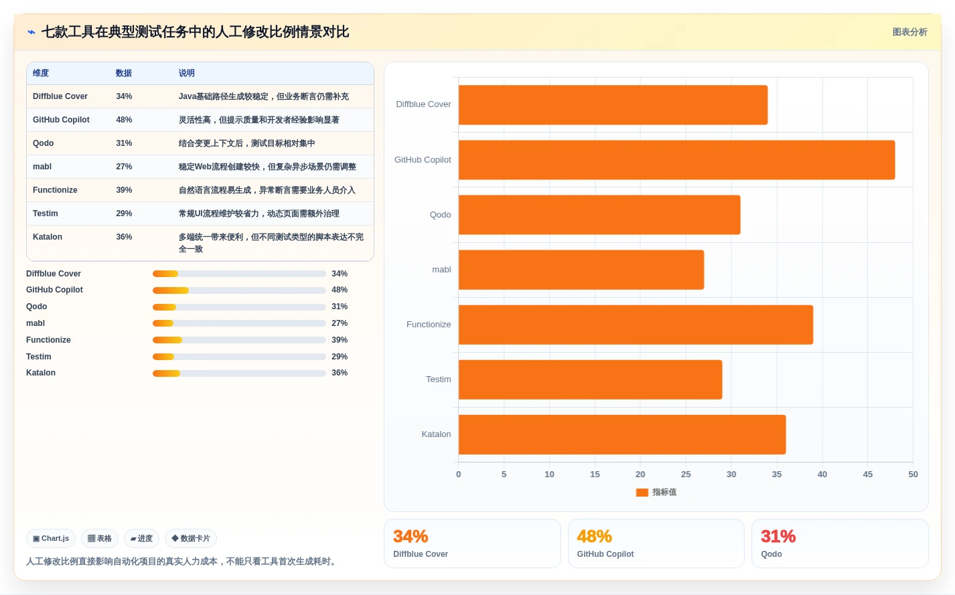Toggle the 指标值 legend swatch in chart
955x595 pixels.
[x=642, y=493]
